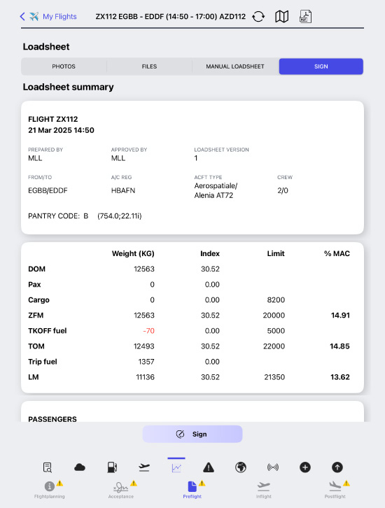
Task: Open the globe icon
Action: click(x=241, y=467)
